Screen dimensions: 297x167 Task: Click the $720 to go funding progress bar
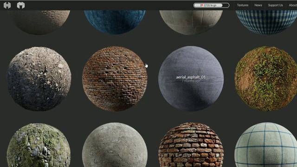(x=211, y=5)
